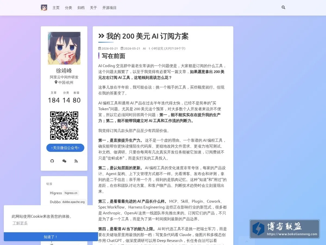Click the 阿里云中间件研发 subtitle
This screenshot has width=326, height=245.
pyautogui.click(x=64, y=77)
